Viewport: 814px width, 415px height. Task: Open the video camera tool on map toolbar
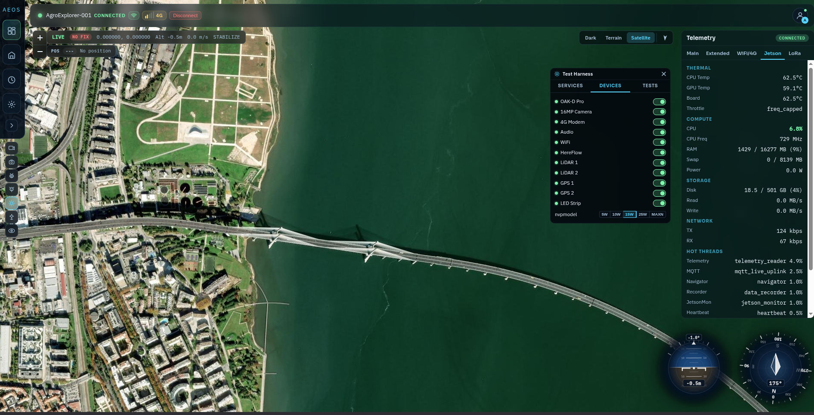point(12,148)
